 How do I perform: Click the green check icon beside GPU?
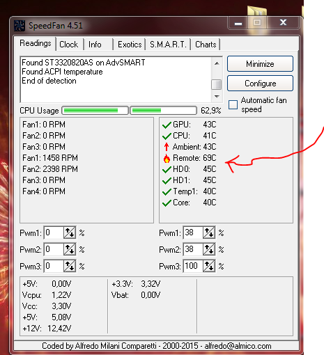coord(167,125)
